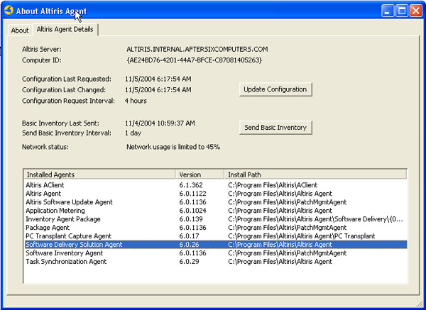Click version 6.0.1024 cell
This screenshot has width=426, height=310.
click(192, 211)
